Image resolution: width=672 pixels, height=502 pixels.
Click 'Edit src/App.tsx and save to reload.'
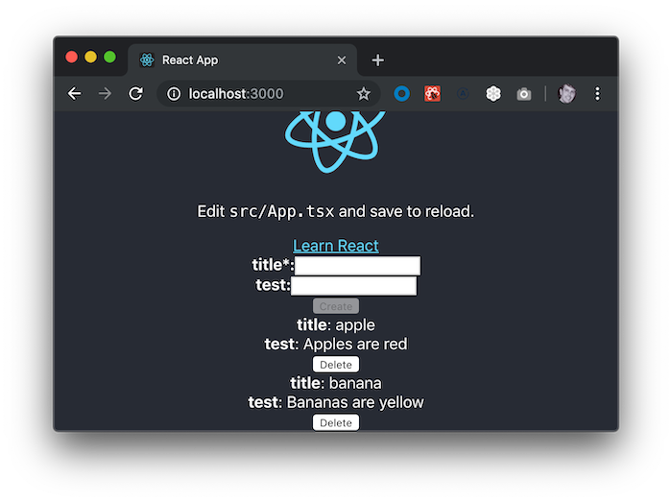[336, 211]
